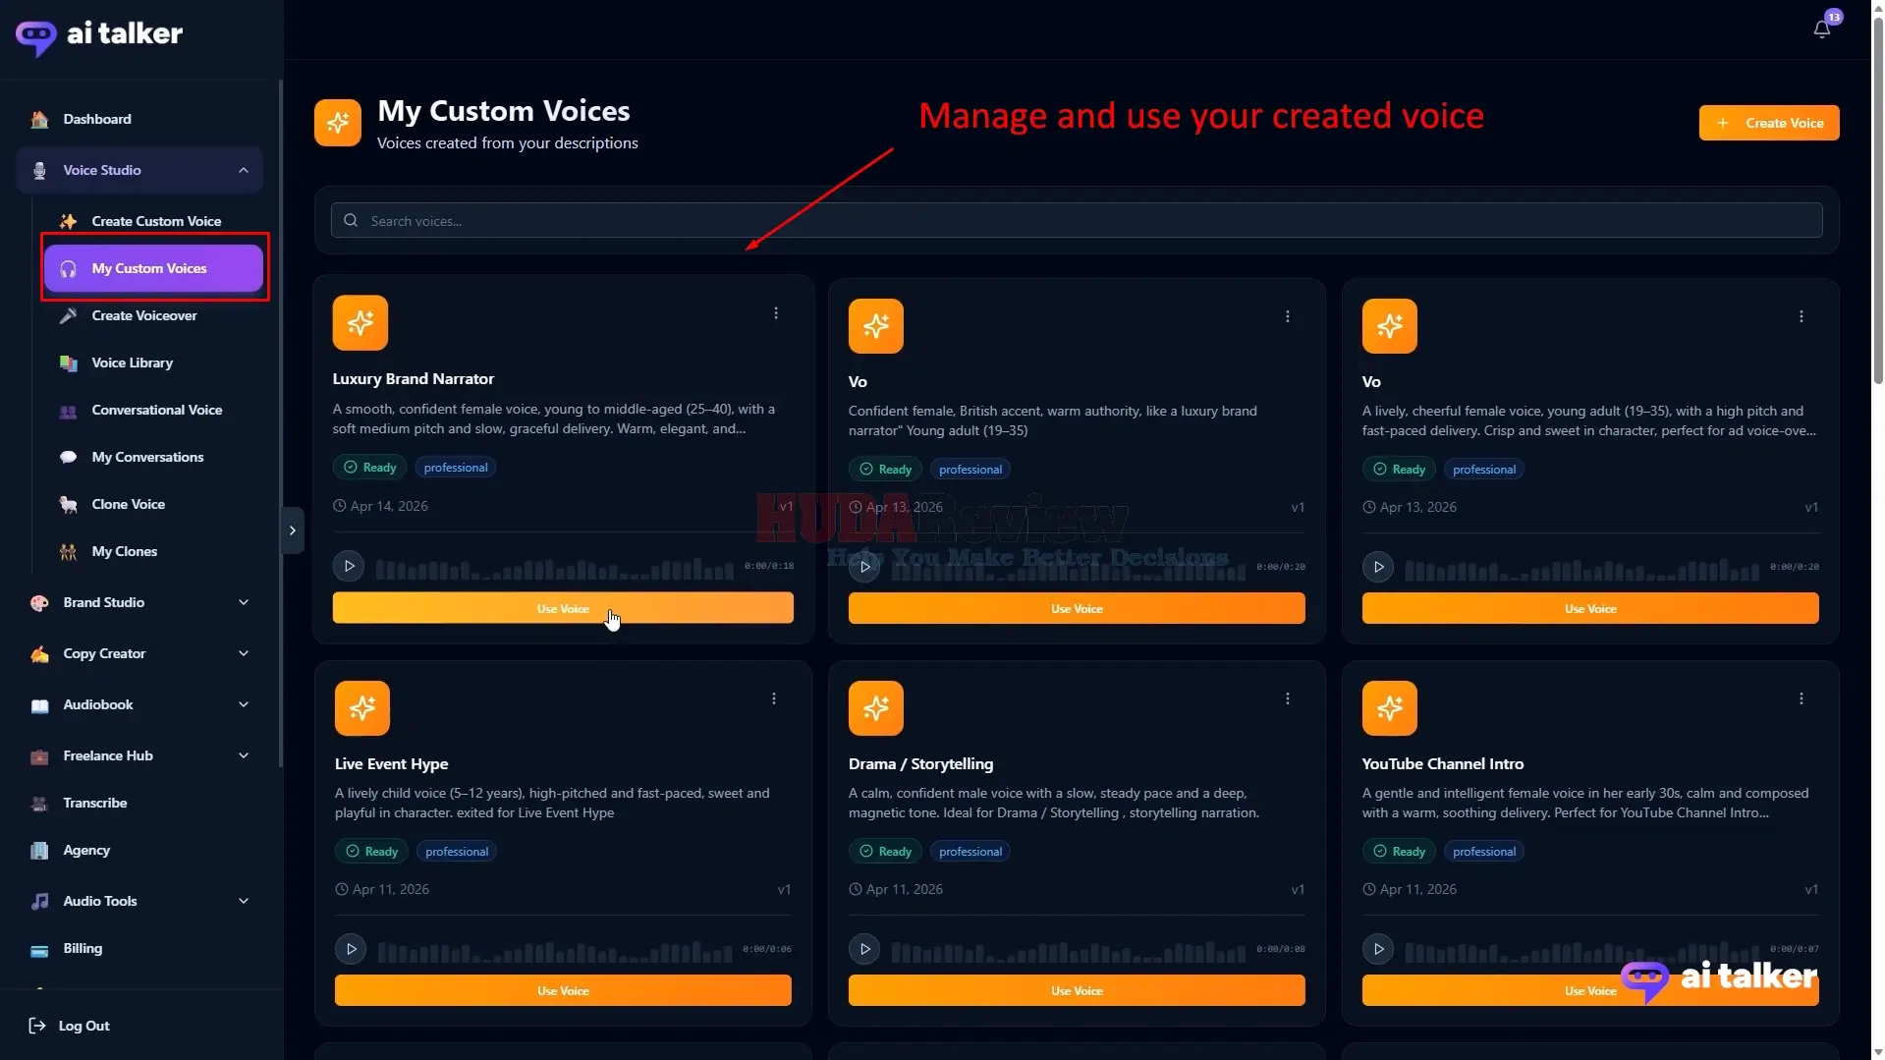
Task: Click the My Conversations speech bubble icon
Action: tap(68, 457)
